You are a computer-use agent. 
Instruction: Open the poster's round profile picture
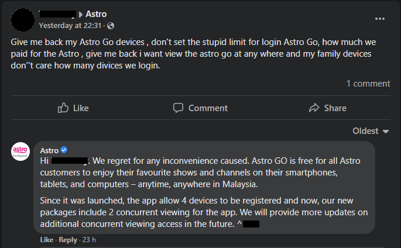[22, 19]
